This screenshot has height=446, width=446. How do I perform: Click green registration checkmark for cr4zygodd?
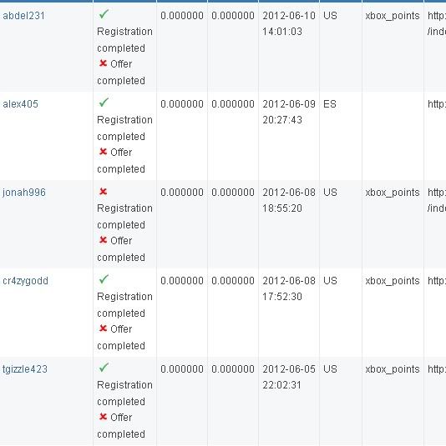click(104, 279)
